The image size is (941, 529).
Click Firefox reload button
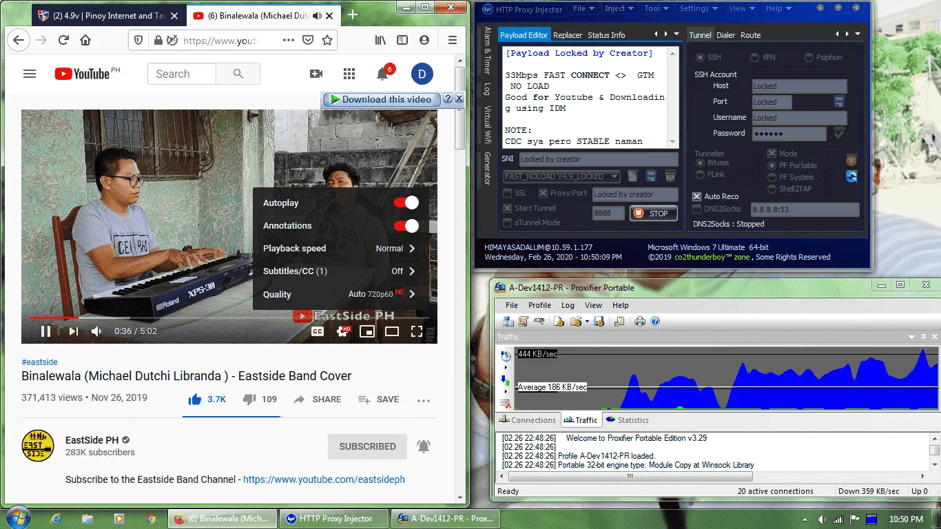pos(63,40)
